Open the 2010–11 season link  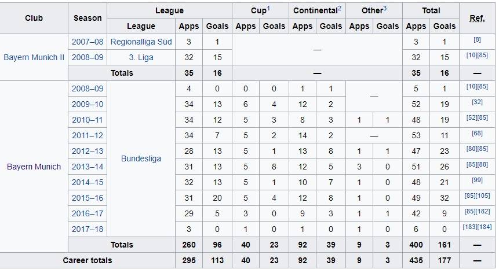coord(88,120)
